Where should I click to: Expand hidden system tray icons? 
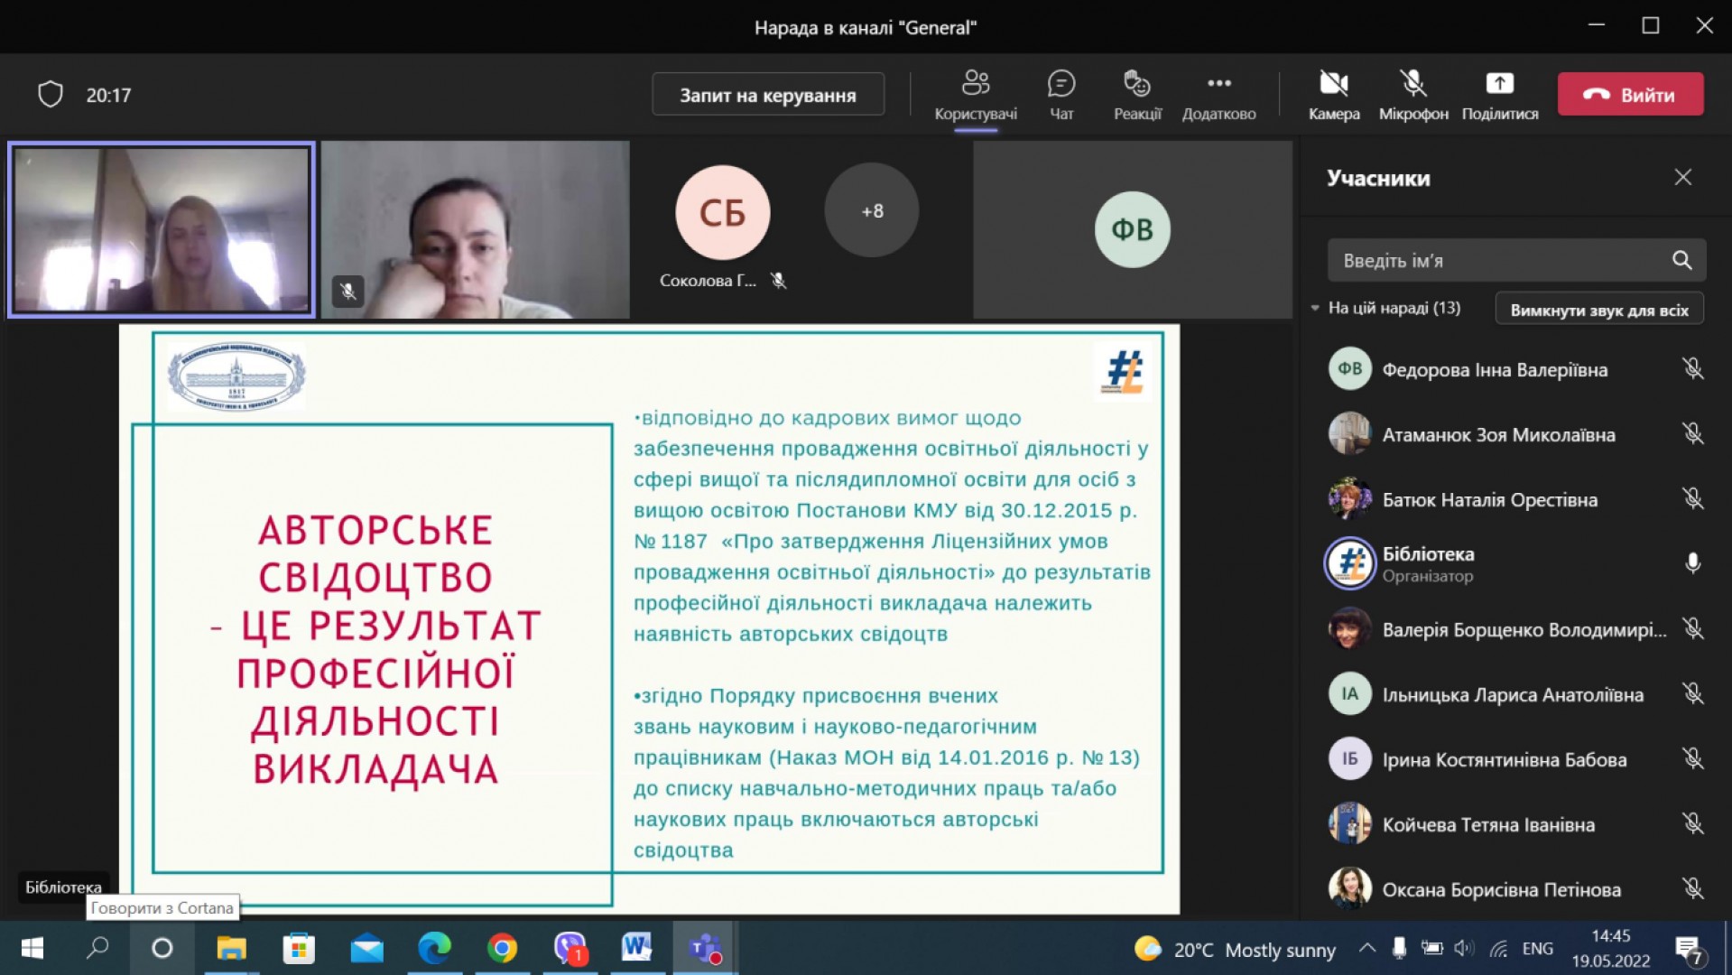tap(1366, 948)
